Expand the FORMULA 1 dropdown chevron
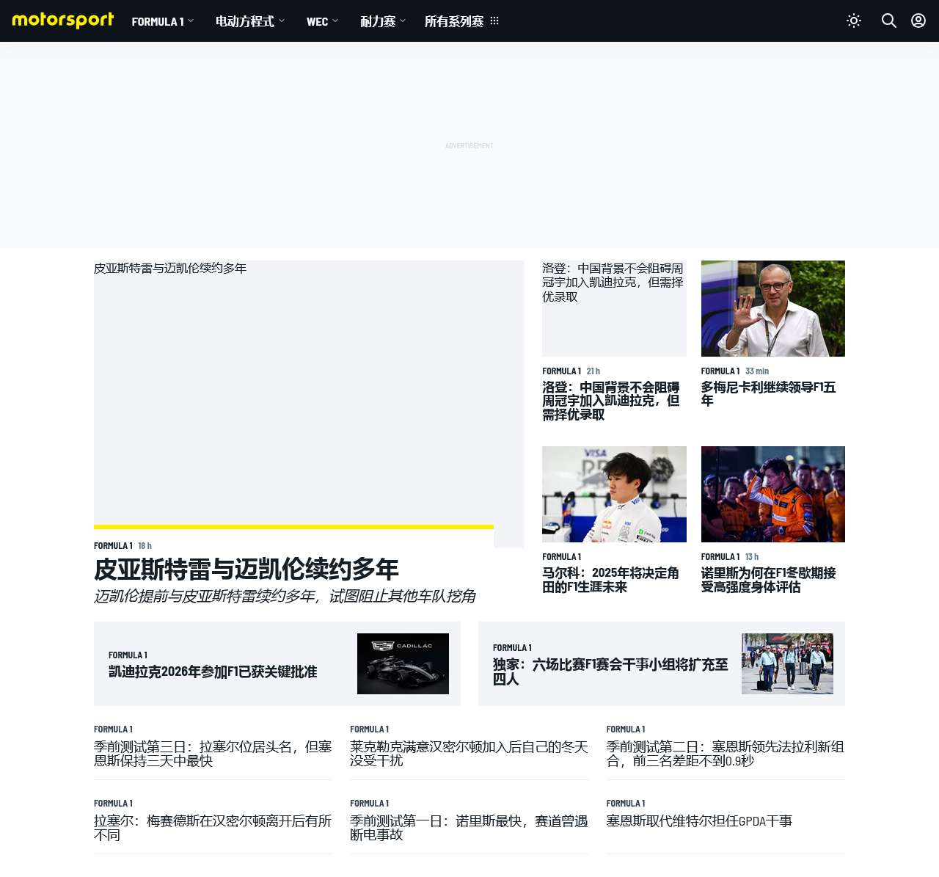Viewport: 939px width, 877px height. point(191,21)
